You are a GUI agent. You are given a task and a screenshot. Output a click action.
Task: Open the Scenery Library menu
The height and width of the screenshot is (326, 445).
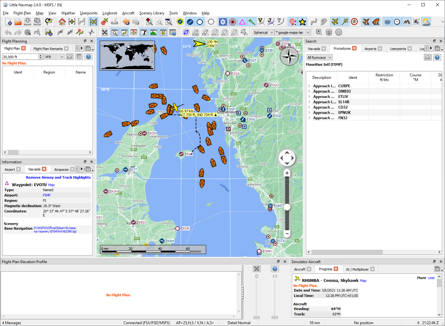152,13
